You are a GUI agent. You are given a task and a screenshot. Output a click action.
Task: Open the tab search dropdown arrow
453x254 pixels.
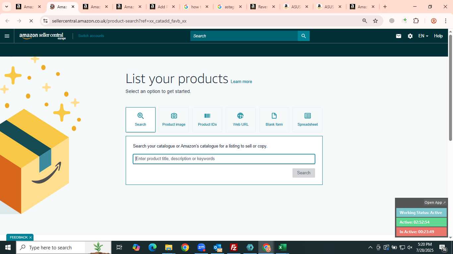point(6,7)
